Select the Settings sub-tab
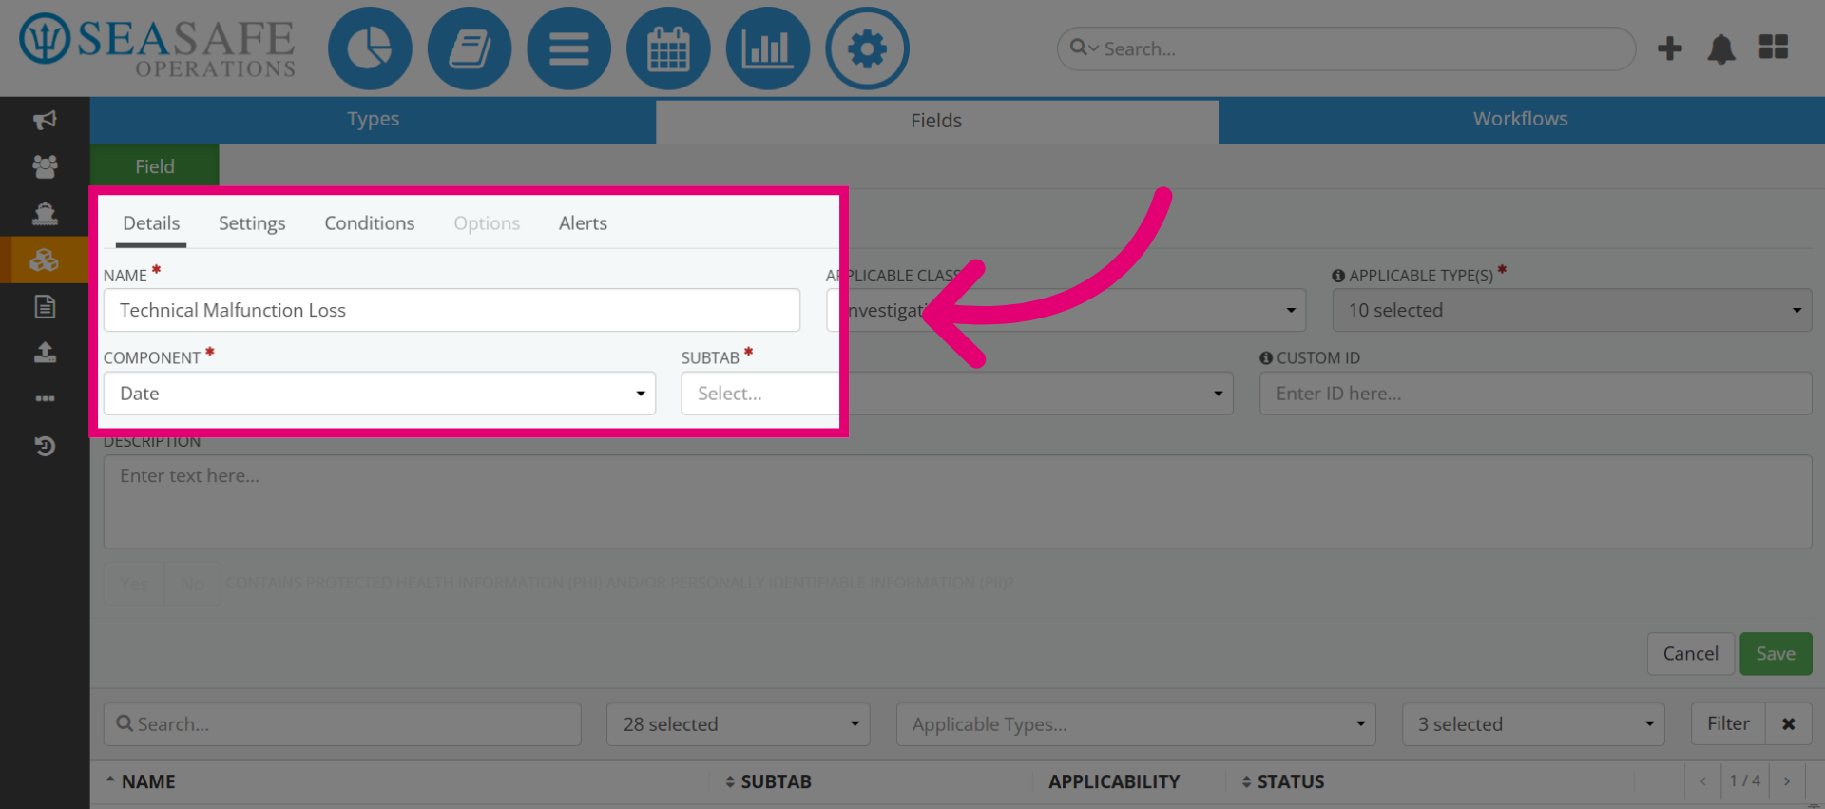The height and width of the screenshot is (809, 1825). click(x=252, y=223)
